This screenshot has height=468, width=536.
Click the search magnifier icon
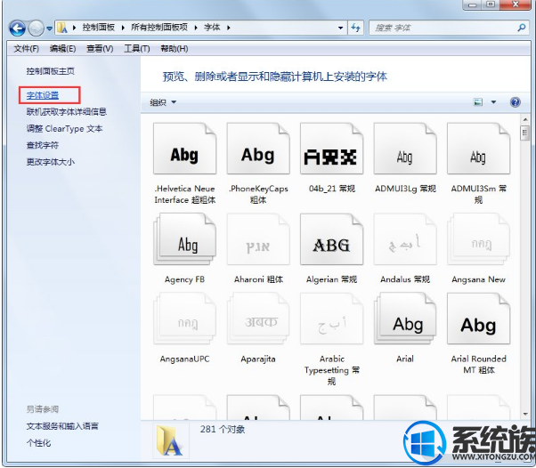click(522, 28)
